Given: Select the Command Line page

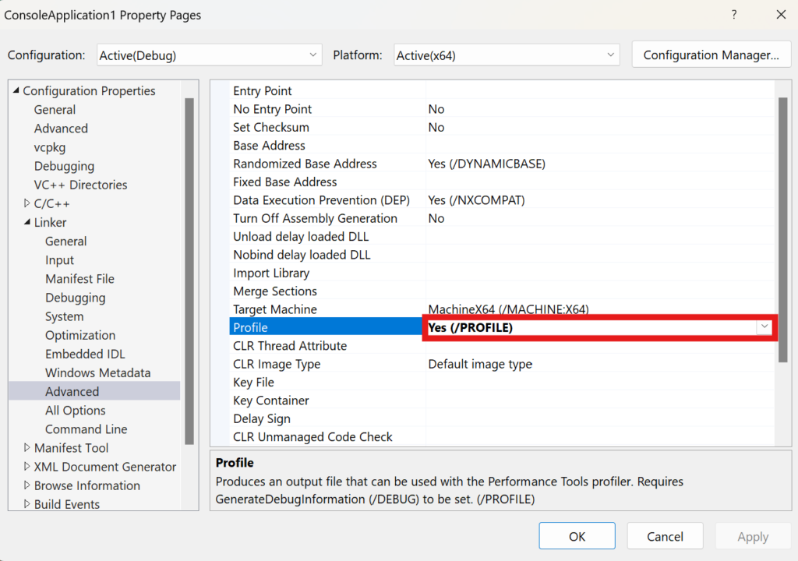Looking at the screenshot, I should tap(86, 429).
